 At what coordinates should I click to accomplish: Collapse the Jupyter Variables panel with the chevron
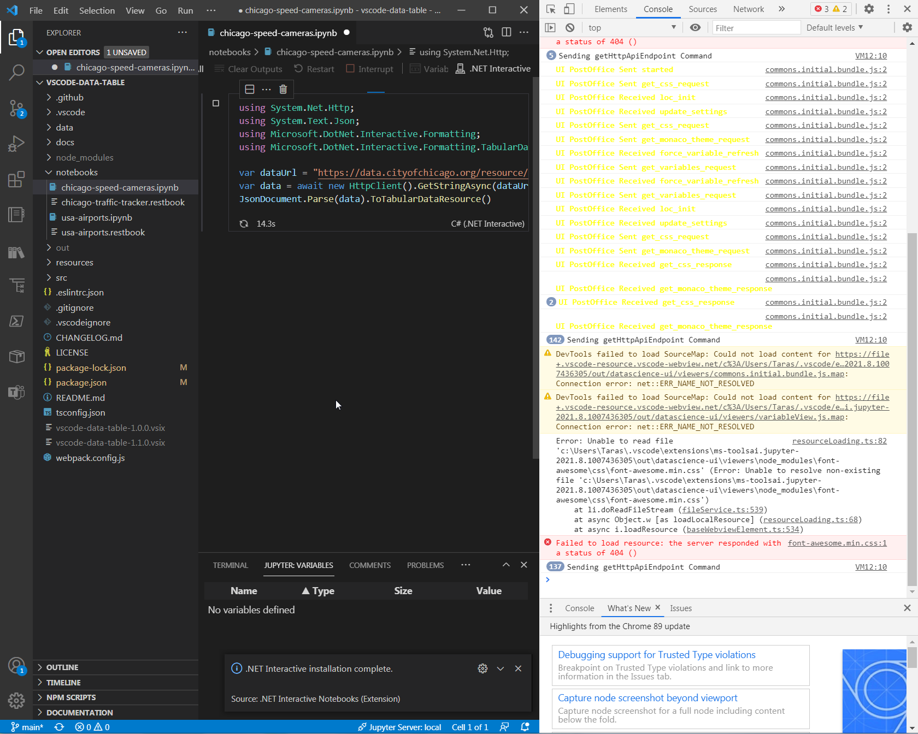click(x=505, y=565)
